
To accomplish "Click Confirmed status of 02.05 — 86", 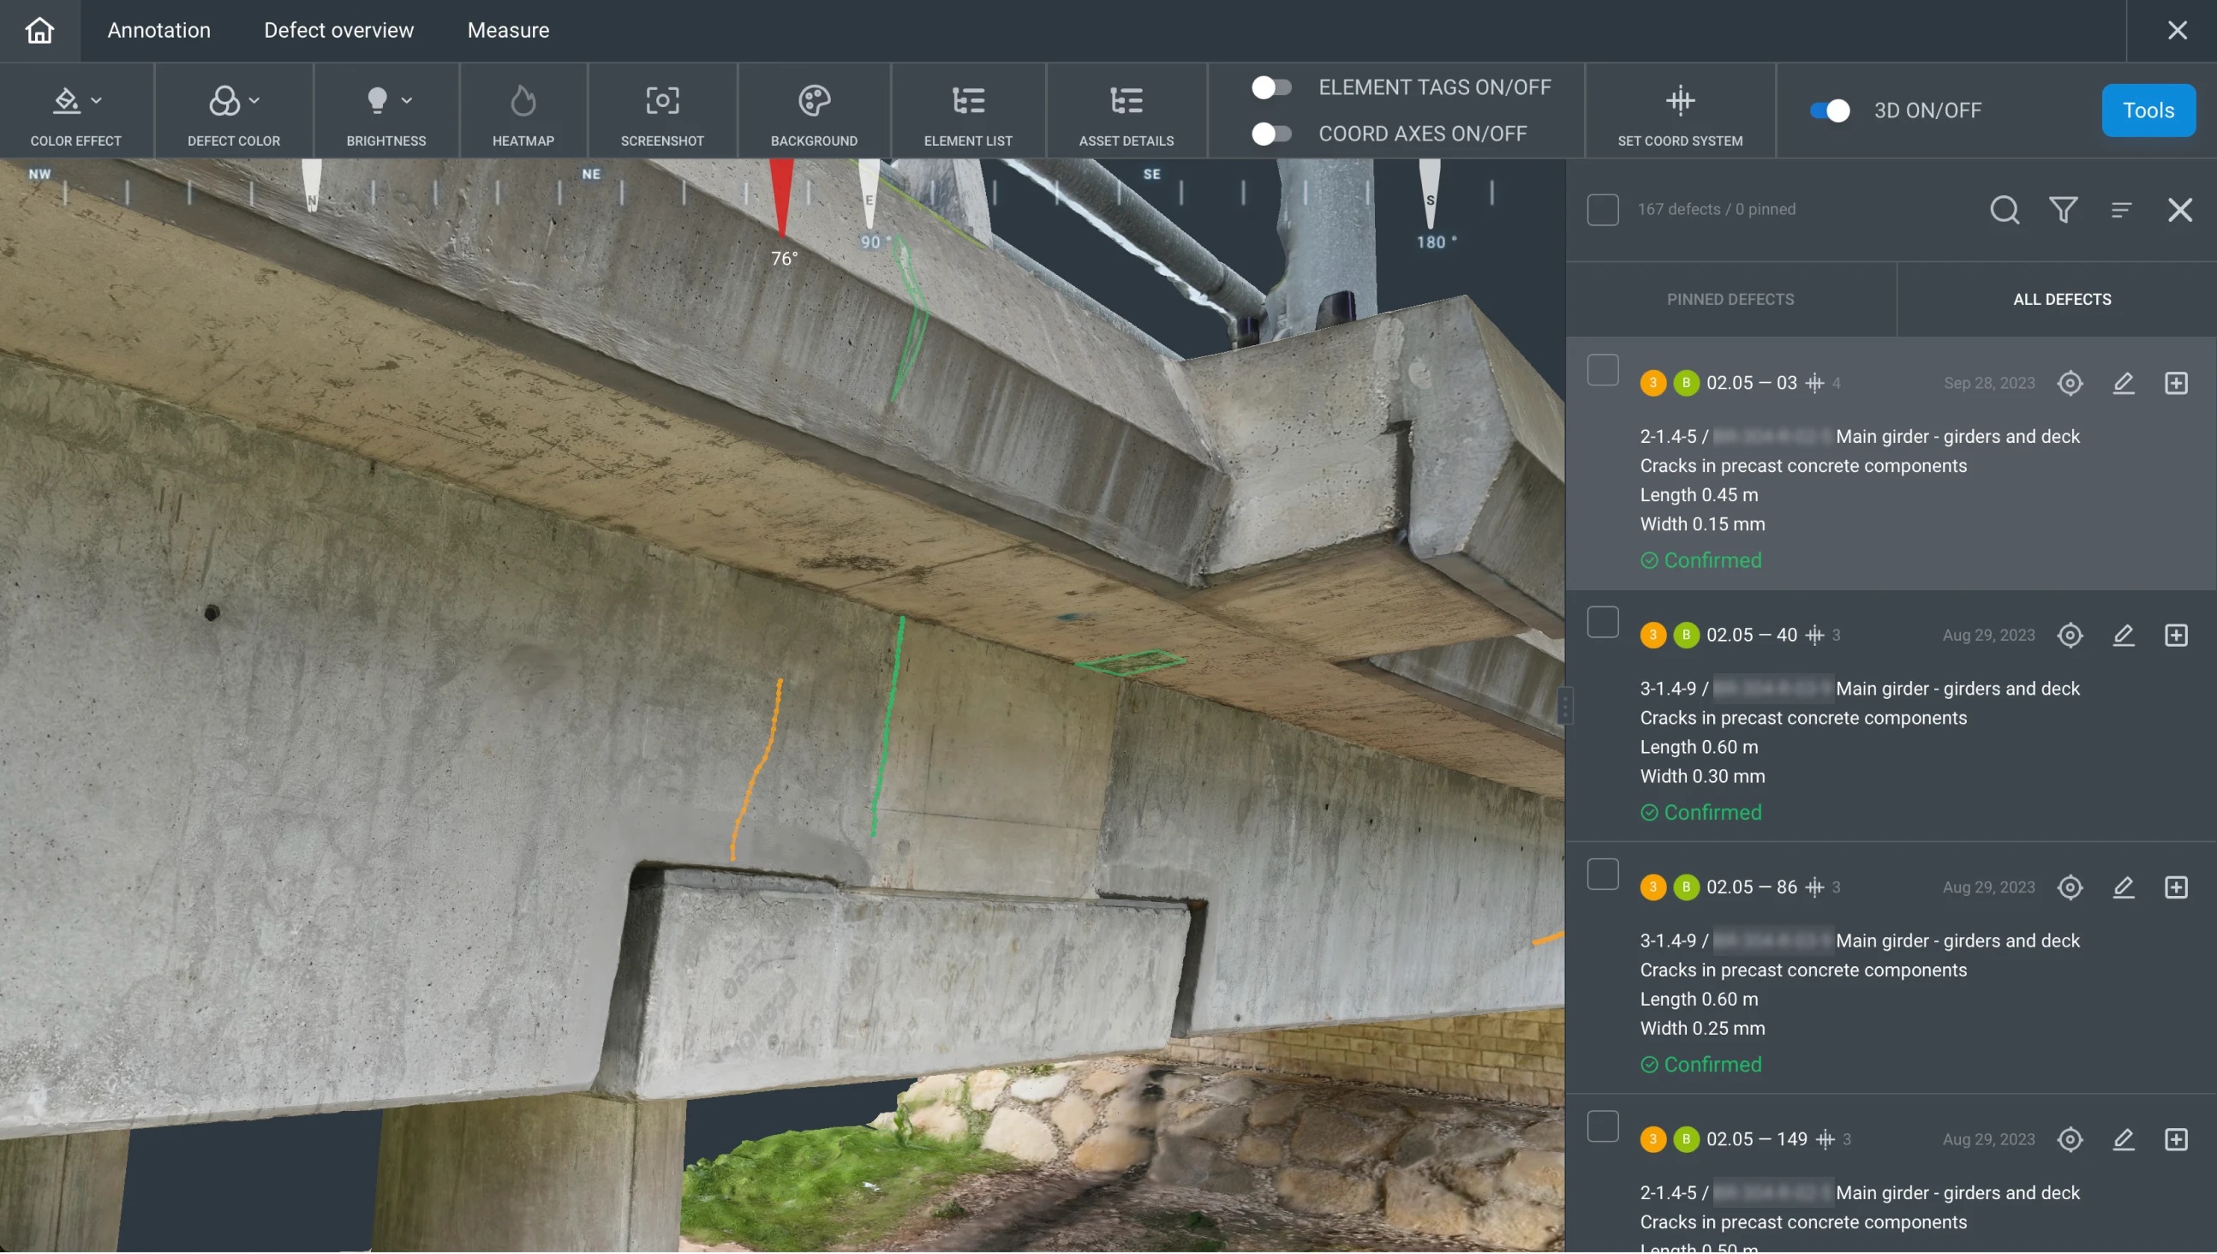I will coord(1701,1066).
